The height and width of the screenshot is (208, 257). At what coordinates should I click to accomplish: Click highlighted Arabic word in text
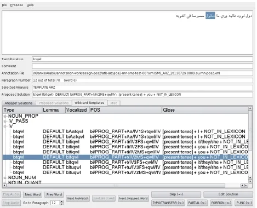210,16
